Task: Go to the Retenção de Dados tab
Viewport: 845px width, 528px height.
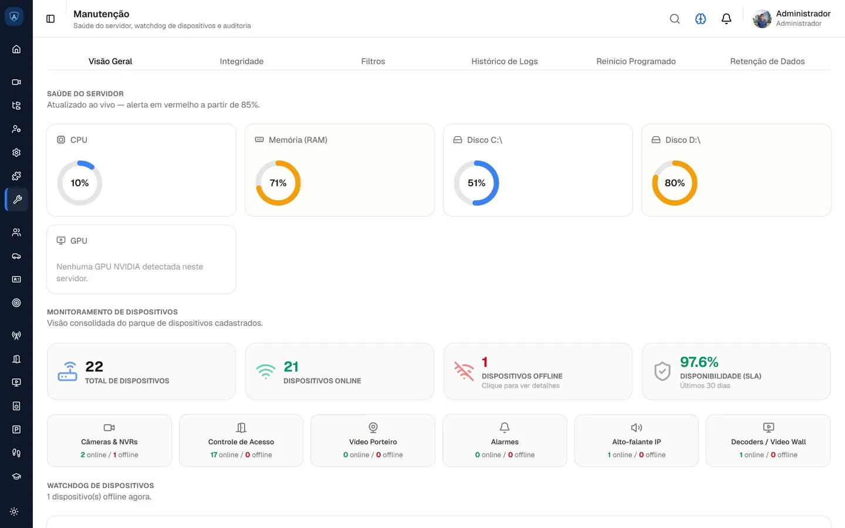Action: point(768,61)
